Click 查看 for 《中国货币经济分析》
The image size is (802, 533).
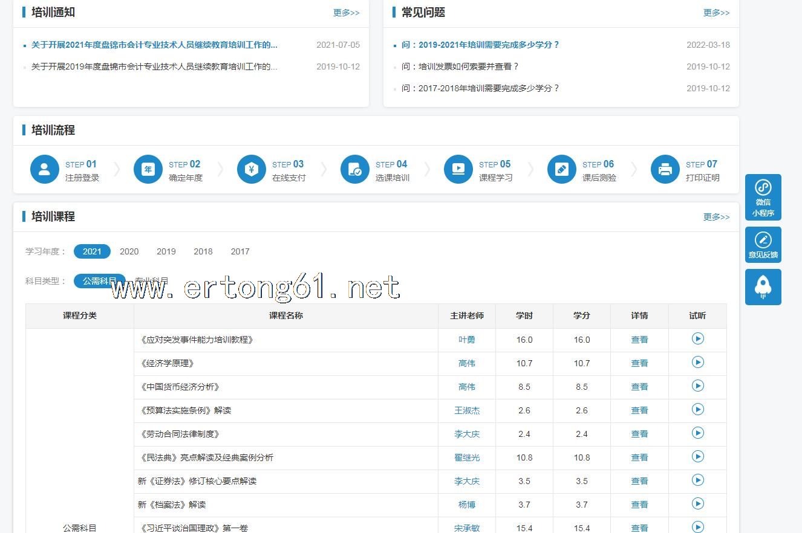639,387
